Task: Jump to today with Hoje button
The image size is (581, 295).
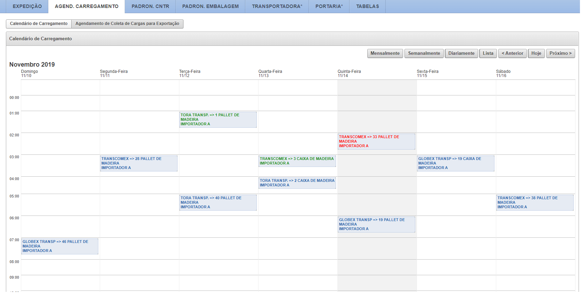Action: click(x=536, y=53)
